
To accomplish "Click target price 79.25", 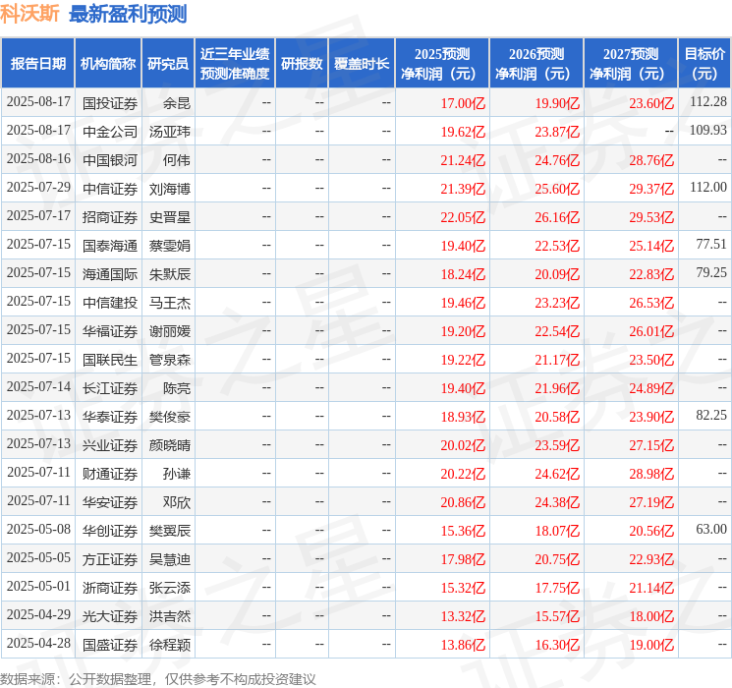I will 711,272.
